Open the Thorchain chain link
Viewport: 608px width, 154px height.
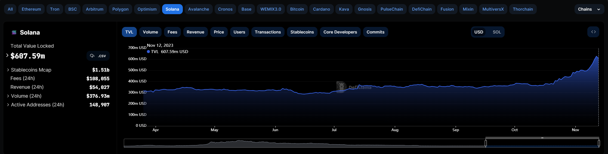(523, 9)
